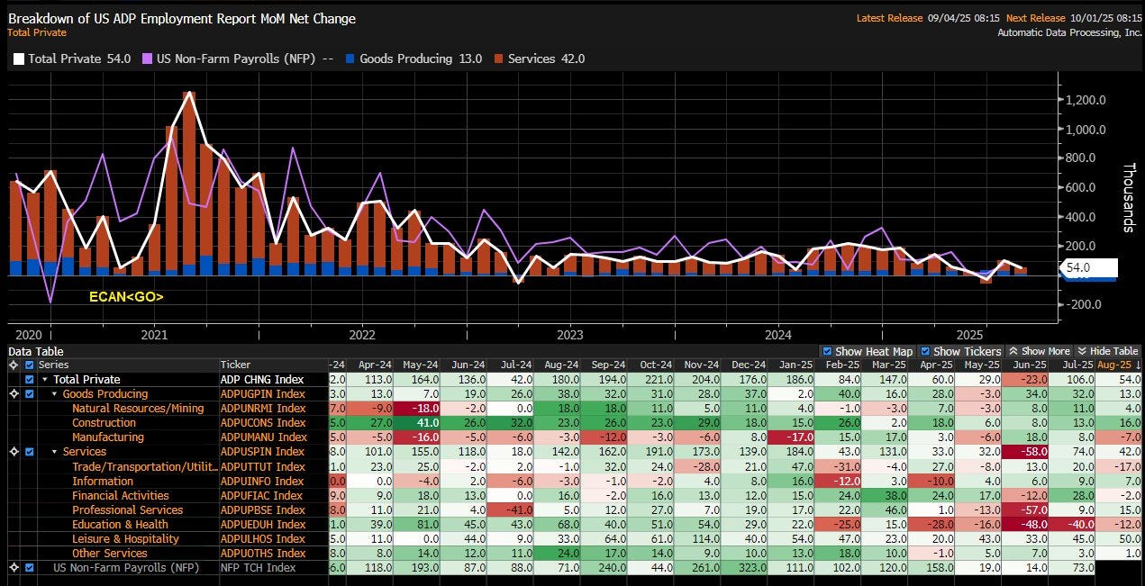Click the Total Private subtitle under chart title
Image resolution: width=1145 pixels, height=586 pixels.
39,32
